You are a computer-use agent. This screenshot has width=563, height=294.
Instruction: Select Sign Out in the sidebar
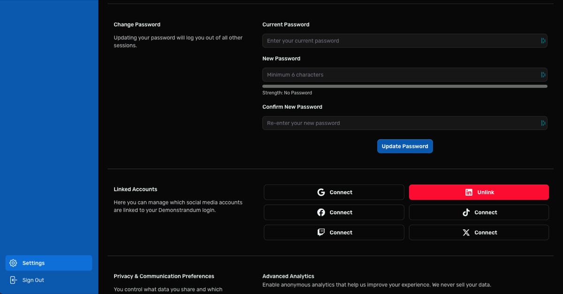point(49,280)
